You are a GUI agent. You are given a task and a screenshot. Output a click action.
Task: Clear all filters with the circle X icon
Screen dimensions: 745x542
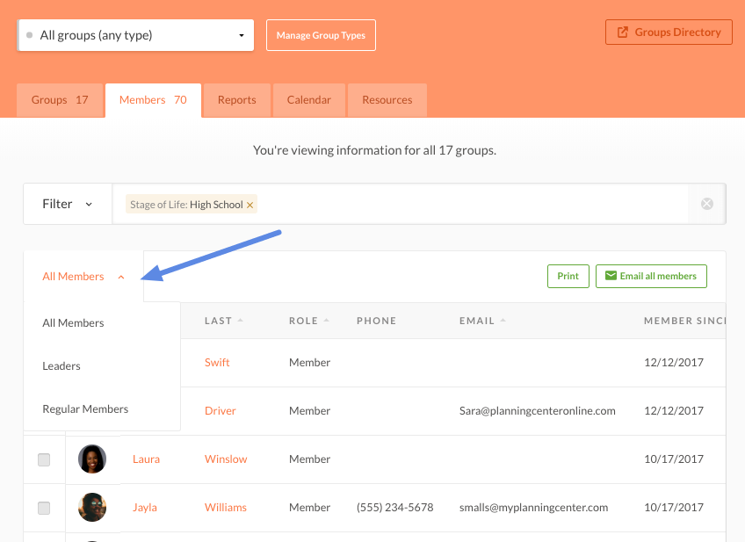click(707, 204)
